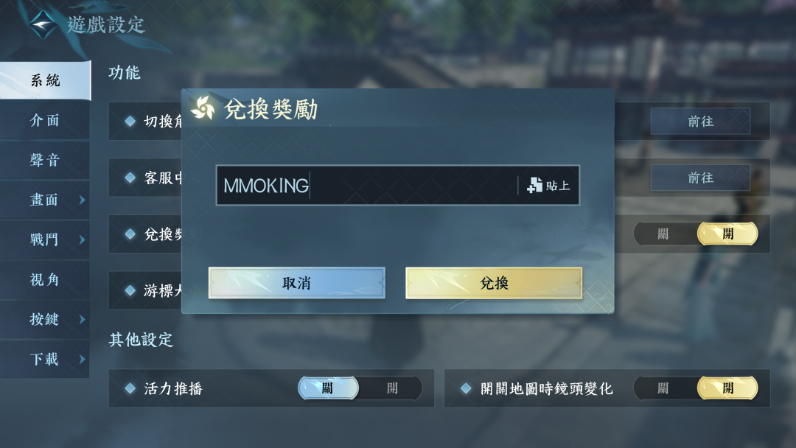The height and width of the screenshot is (448, 796).
Task: Switch the function row toggle to 關
Action: (663, 234)
